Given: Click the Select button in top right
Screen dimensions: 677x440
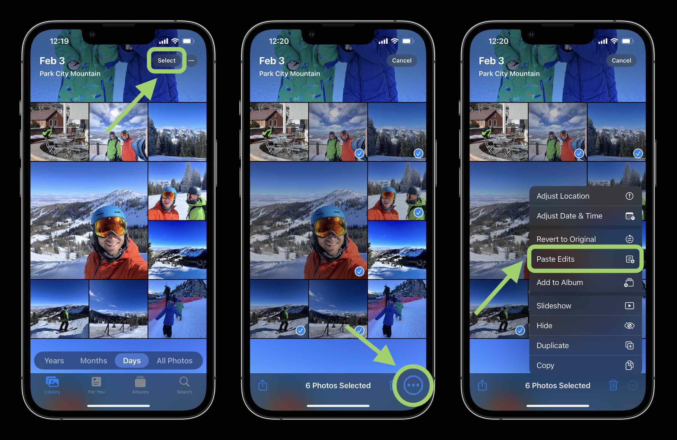Looking at the screenshot, I should pos(166,60).
